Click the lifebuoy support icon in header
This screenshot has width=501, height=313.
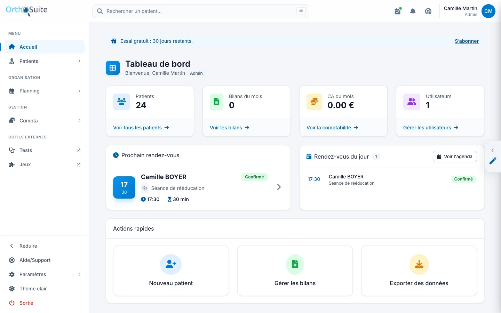point(428,11)
